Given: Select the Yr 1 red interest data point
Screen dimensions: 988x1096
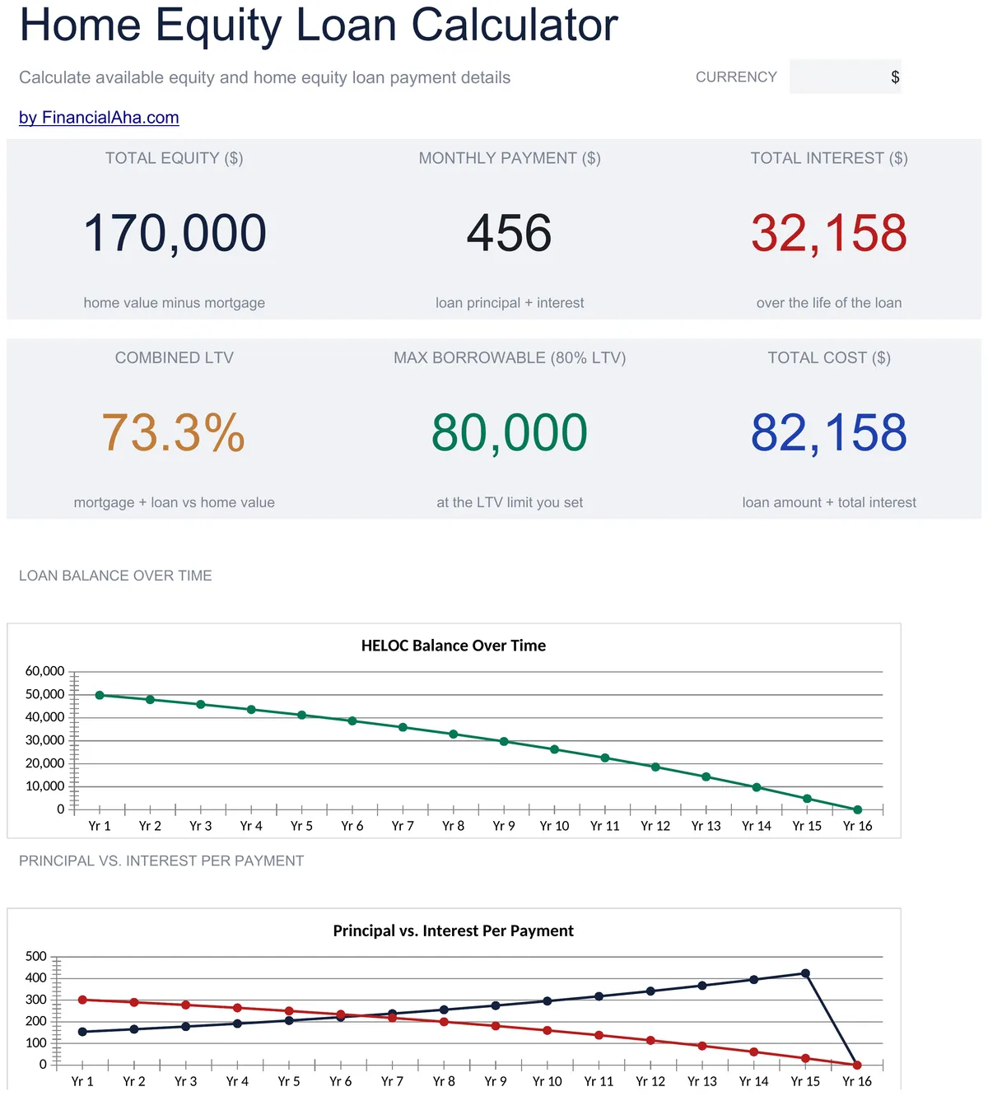Looking at the screenshot, I should pyautogui.click(x=82, y=1000).
